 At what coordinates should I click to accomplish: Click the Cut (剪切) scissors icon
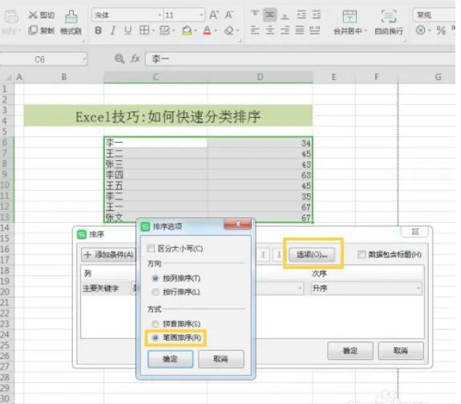(33, 14)
